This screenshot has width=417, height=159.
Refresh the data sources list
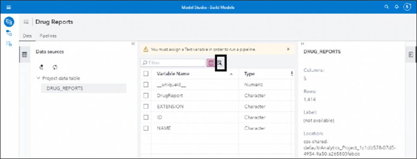coord(55,67)
